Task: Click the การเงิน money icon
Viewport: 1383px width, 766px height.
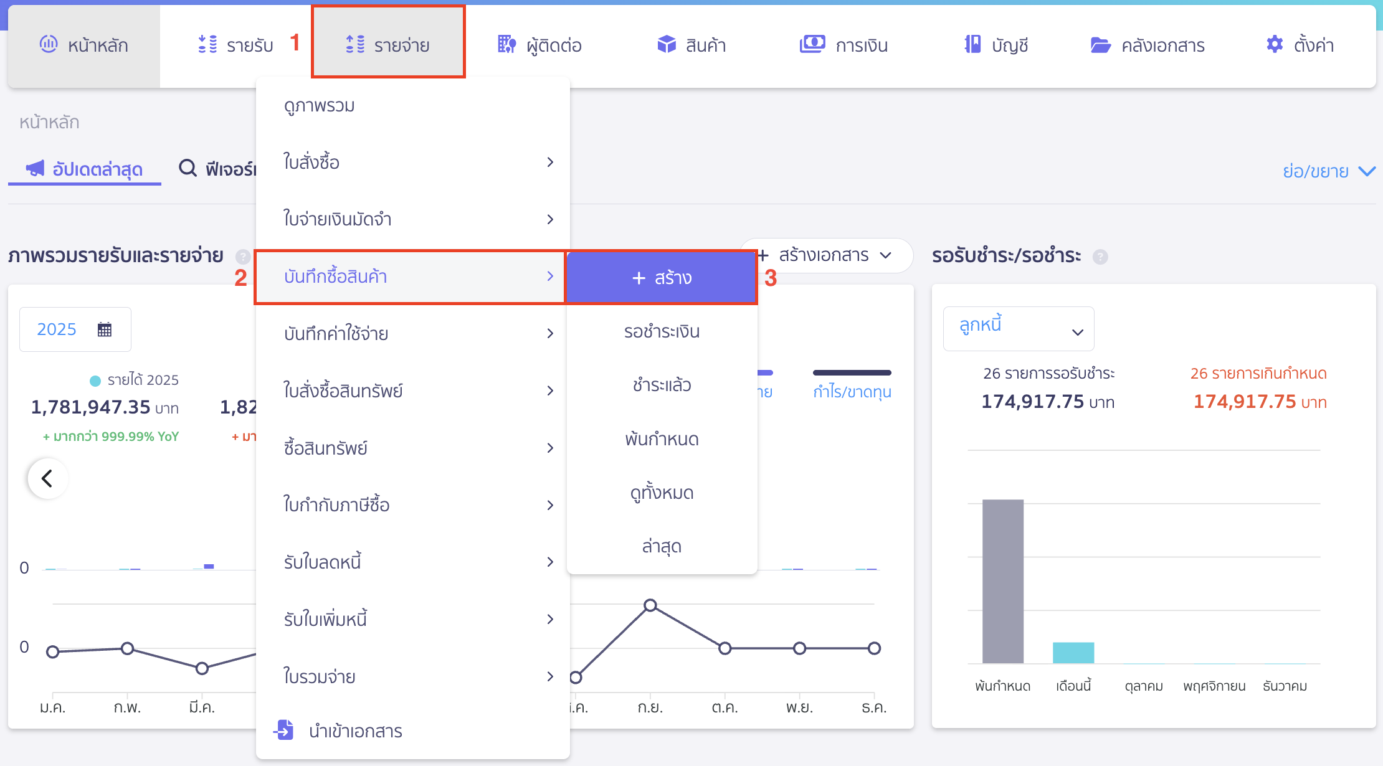Action: pyautogui.click(x=812, y=44)
